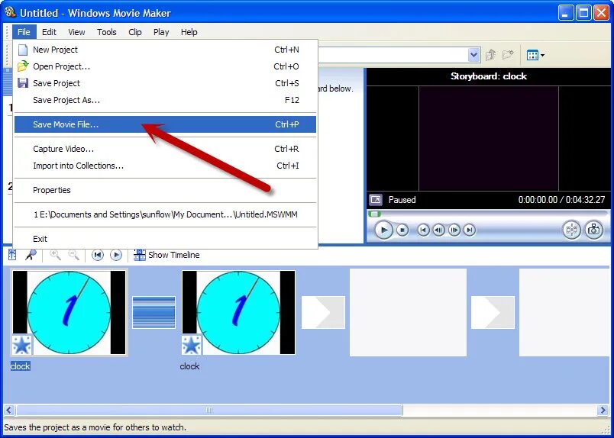Open the Edit menu

[x=49, y=32]
